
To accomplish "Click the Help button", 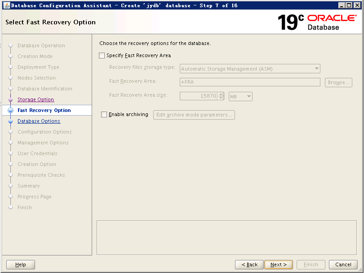I will (21, 264).
